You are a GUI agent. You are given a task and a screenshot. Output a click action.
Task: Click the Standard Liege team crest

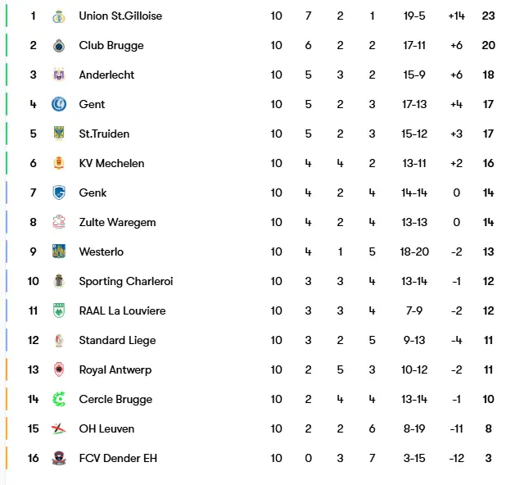tap(58, 341)
